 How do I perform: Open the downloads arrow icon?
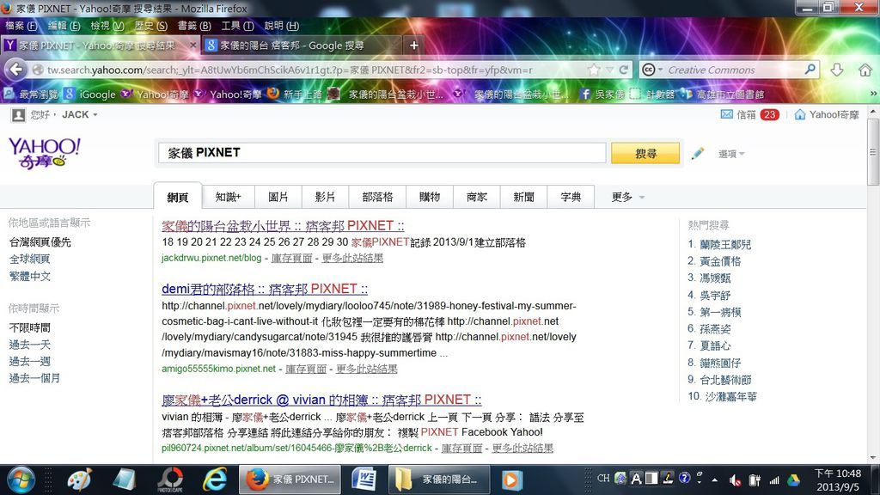[x=837, y=70]
